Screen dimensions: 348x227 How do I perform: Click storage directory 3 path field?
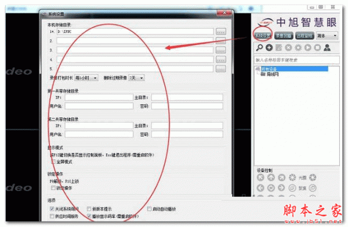click(135, 50)
